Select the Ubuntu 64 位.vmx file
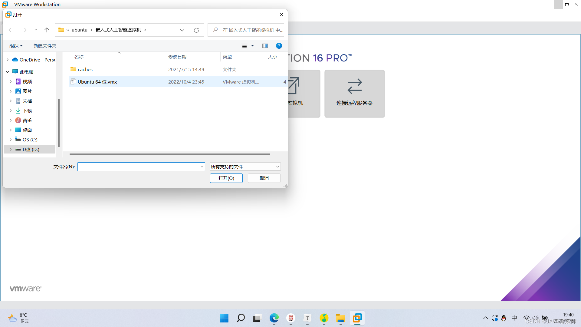This screenshot has width=581, height=327. 178,82
